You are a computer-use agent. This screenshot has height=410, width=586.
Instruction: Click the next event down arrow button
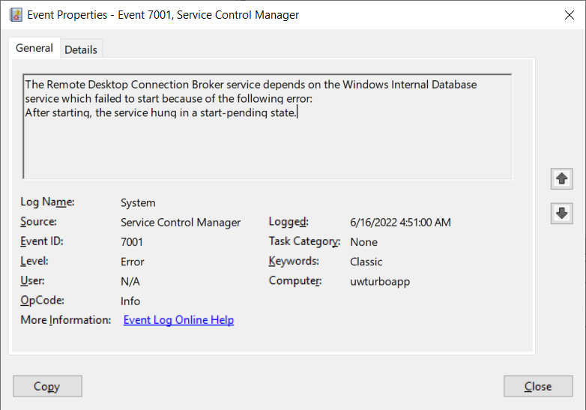pos(561,213)
